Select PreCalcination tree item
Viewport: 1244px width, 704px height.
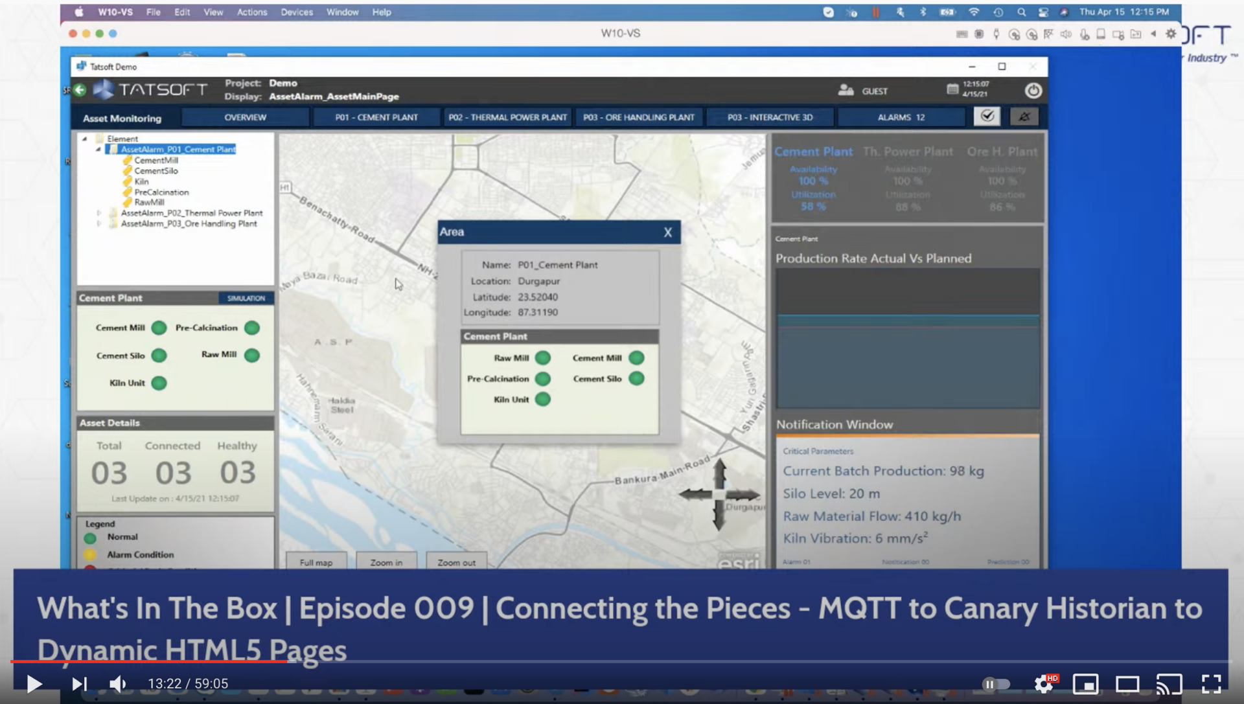coord(161,192)
